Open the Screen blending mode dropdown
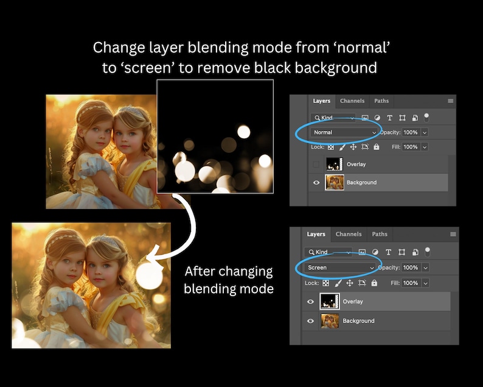The height and width of the screenshot is (387, 483). [x=340, y=268]
